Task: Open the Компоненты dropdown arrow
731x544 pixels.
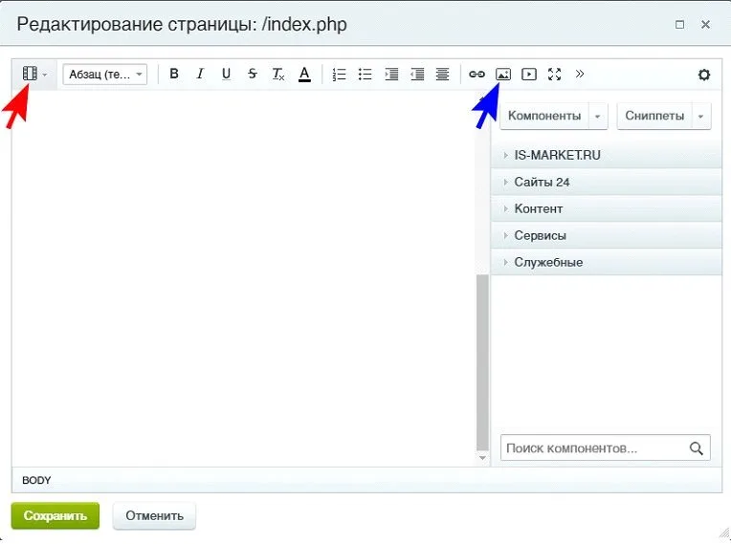Action: (598, 116)
